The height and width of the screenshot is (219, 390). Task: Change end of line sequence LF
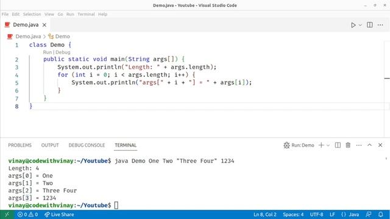[332, 215]
